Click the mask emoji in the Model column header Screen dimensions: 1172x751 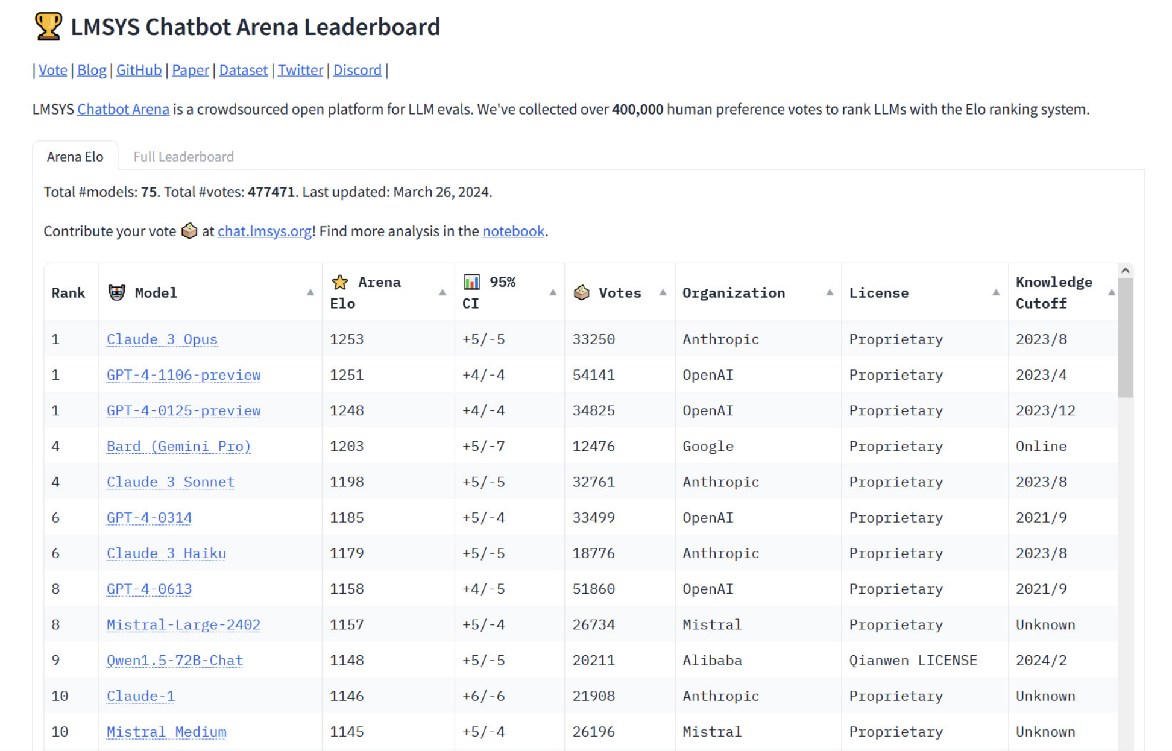[116, 293]
